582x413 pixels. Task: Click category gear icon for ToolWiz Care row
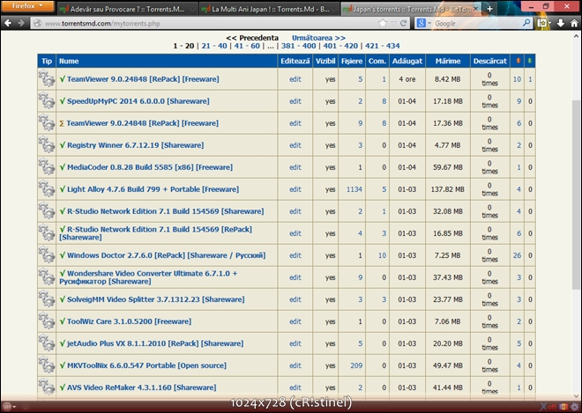tap(47, 321)
